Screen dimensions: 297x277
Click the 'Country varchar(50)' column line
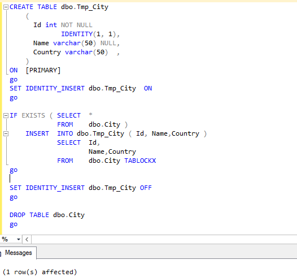click(76, 52)
